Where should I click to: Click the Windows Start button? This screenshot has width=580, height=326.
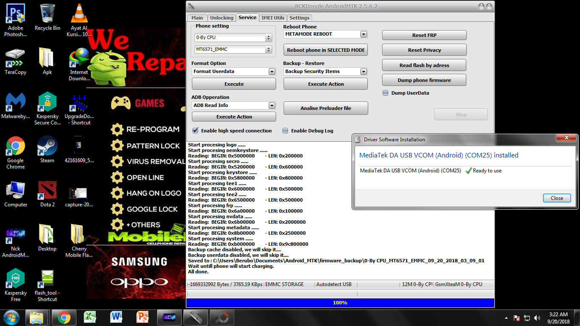11,318
